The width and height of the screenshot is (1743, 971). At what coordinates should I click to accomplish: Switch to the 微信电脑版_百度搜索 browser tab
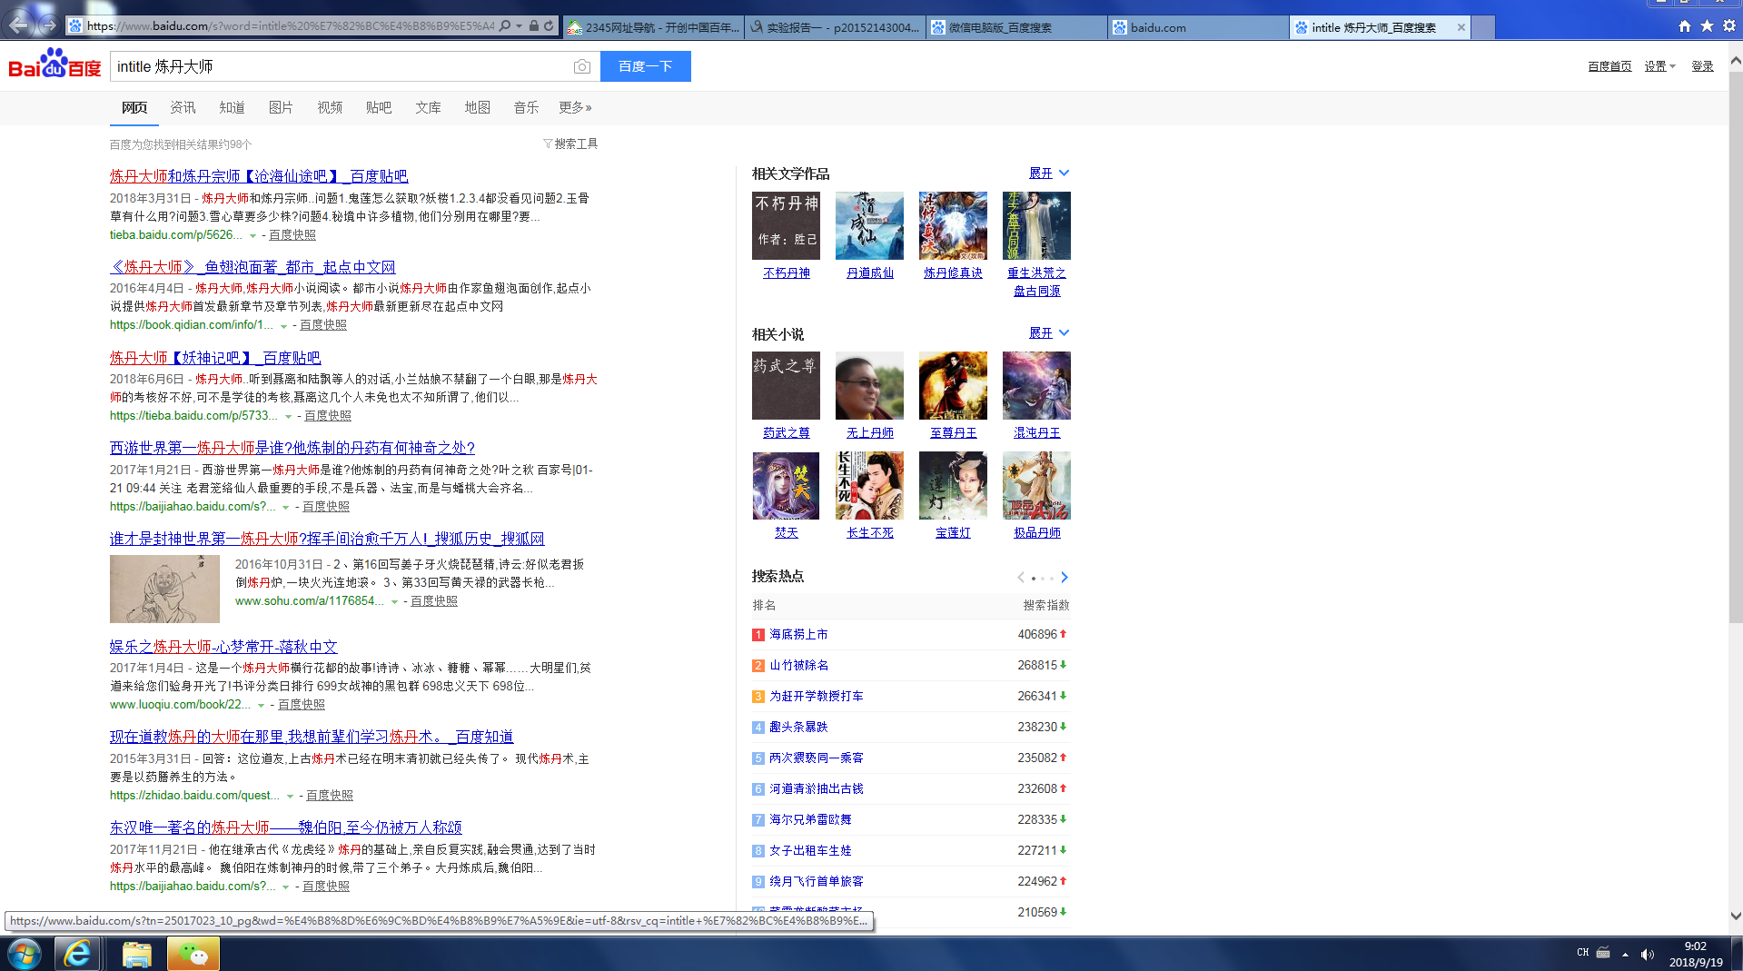click(1016, 27)
